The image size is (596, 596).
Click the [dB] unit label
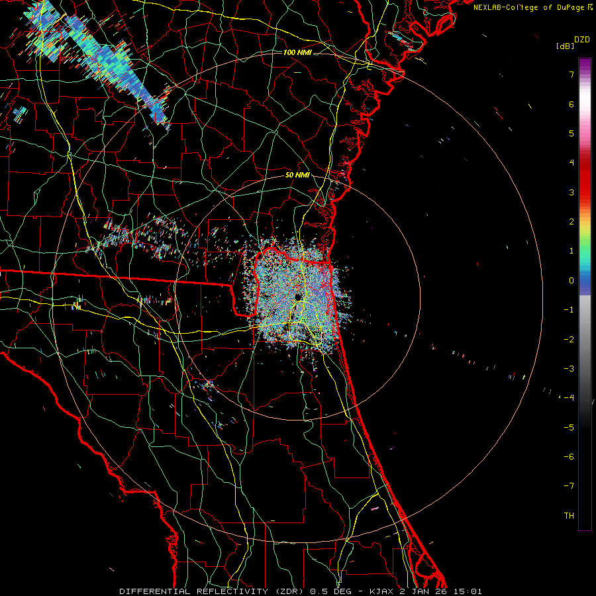(566, 46)
